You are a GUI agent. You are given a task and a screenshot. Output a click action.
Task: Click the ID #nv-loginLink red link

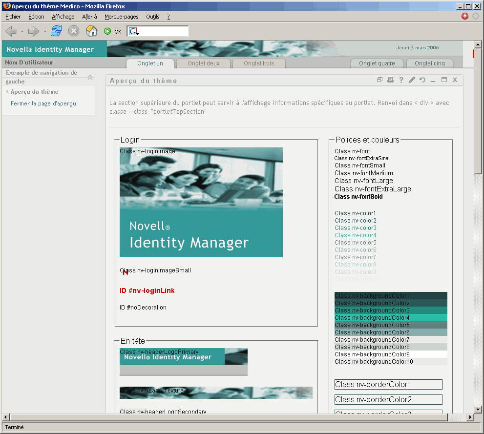(x=147, y=290)
